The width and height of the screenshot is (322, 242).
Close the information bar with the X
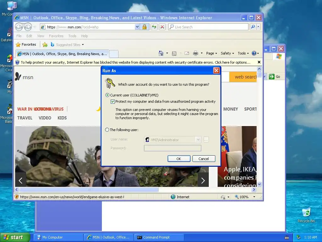(x=259, y=62)
